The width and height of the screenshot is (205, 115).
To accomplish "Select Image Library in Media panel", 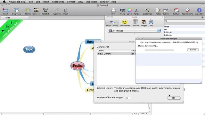I will [112, 23].
